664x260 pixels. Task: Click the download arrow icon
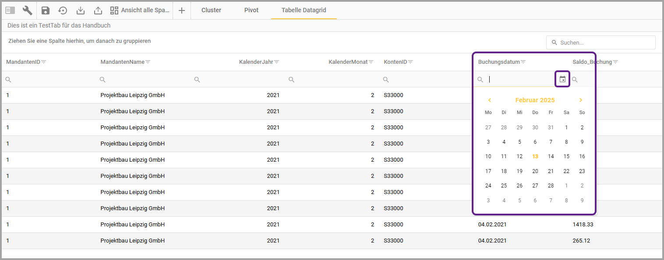80,10
